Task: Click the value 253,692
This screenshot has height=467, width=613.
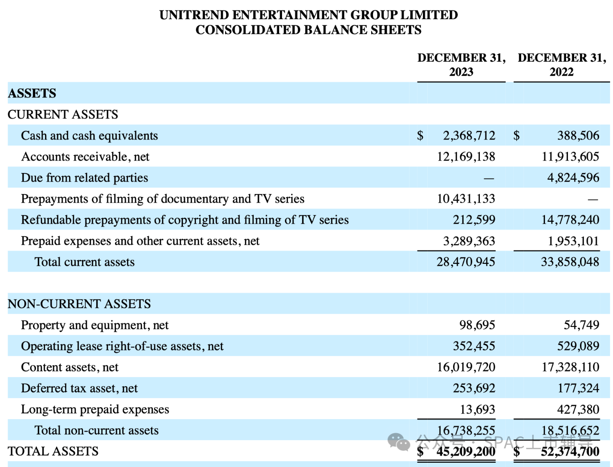Action: pyautogui.click(x=474, y=388)
